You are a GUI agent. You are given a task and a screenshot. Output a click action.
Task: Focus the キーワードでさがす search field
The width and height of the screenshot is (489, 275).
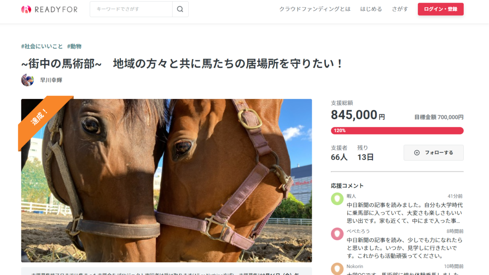[x=131, y=9]
